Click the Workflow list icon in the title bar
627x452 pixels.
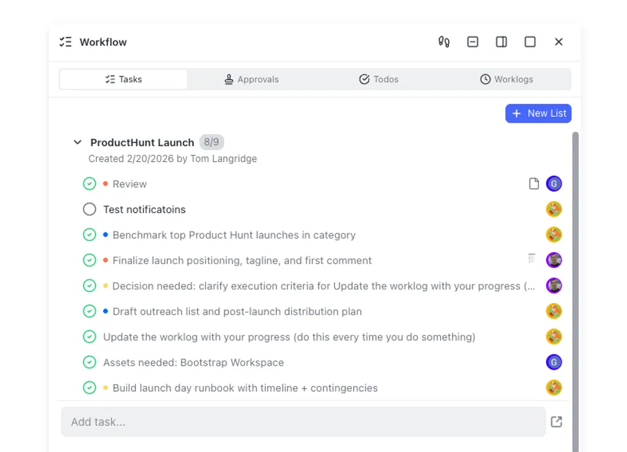(x=65, y=41)
